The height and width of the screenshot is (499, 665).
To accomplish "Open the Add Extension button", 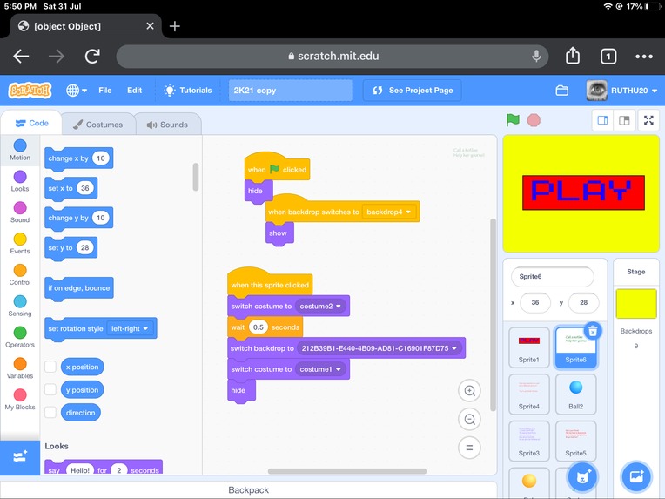I will [20, 457].
